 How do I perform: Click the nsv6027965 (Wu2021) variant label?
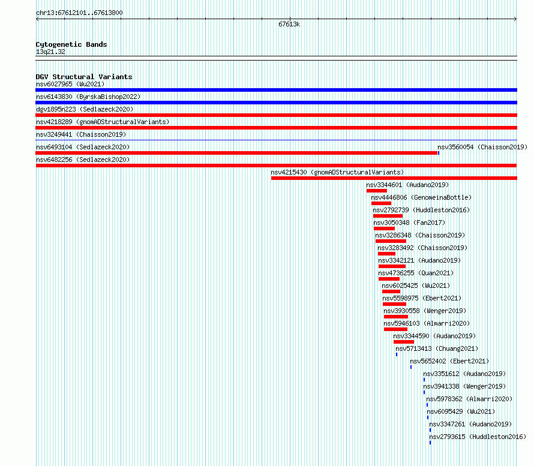70,84
